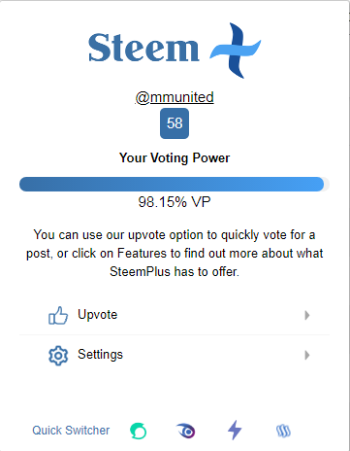Click the purple lightning bolt switcher icon

point(235,431)
